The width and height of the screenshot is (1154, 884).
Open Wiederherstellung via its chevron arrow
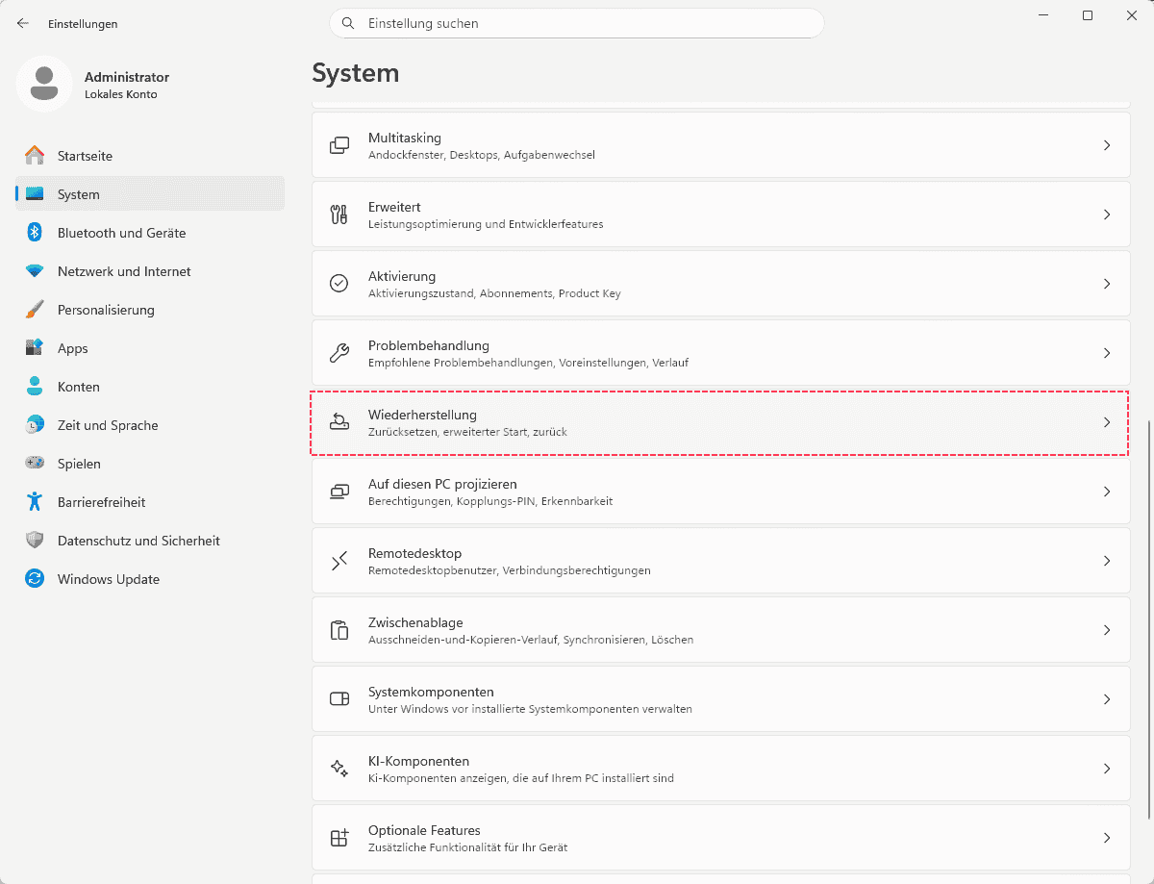pyautogui.click(x=1107, y=422)
